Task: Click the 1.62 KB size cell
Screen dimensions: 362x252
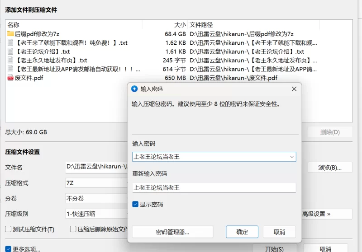Action: coord(176,42)
